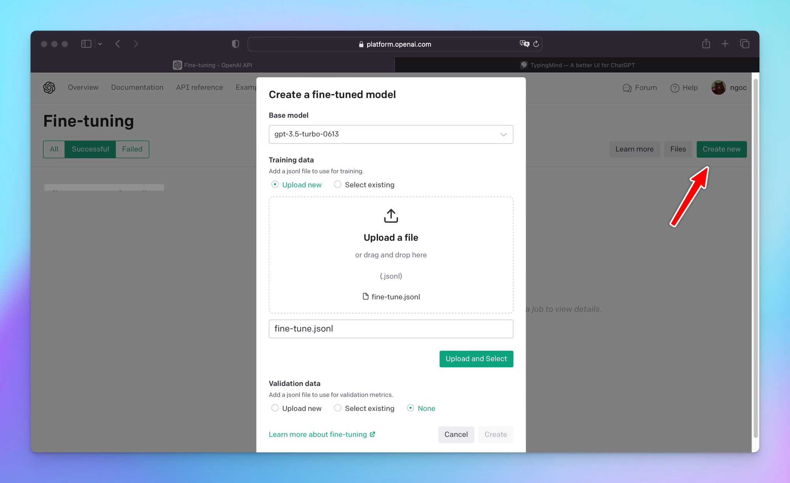The width and height of the screenshot is (790, 483).
Task: Choose Select existing for validation data
Action: click(x=364, y=408)
